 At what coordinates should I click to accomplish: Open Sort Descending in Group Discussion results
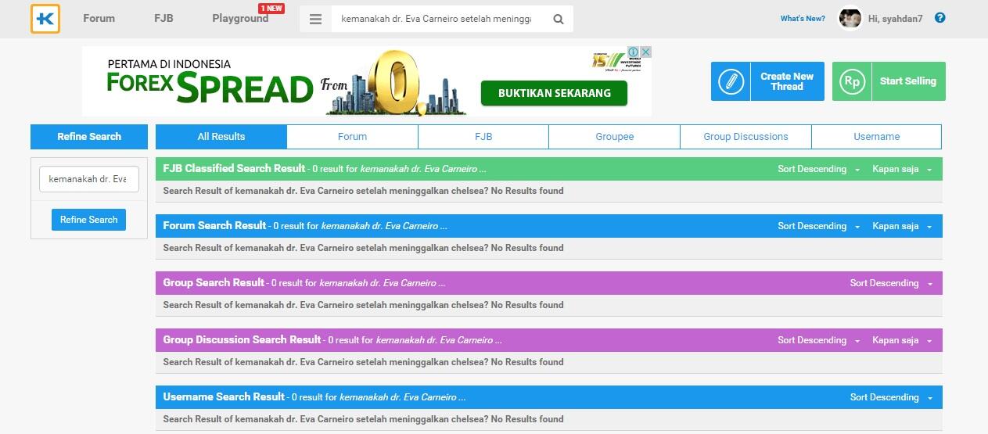coord(818,340)
